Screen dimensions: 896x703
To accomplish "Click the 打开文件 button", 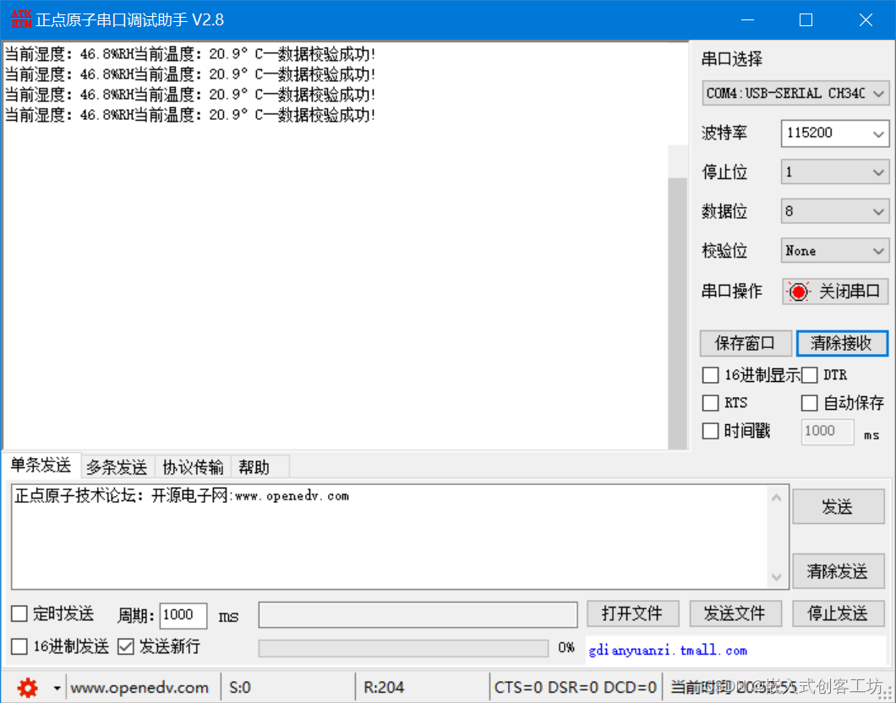I will click(633, 613).
